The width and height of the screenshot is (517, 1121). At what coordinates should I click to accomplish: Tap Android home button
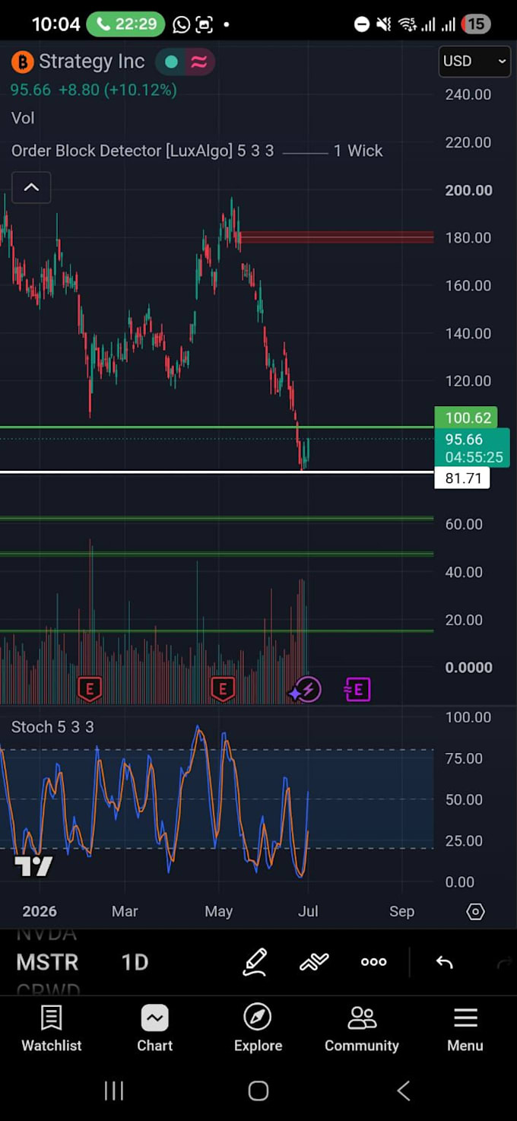click(258, 1091)
